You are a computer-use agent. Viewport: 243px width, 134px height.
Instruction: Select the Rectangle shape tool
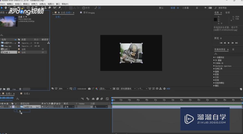tap(28, 8)
